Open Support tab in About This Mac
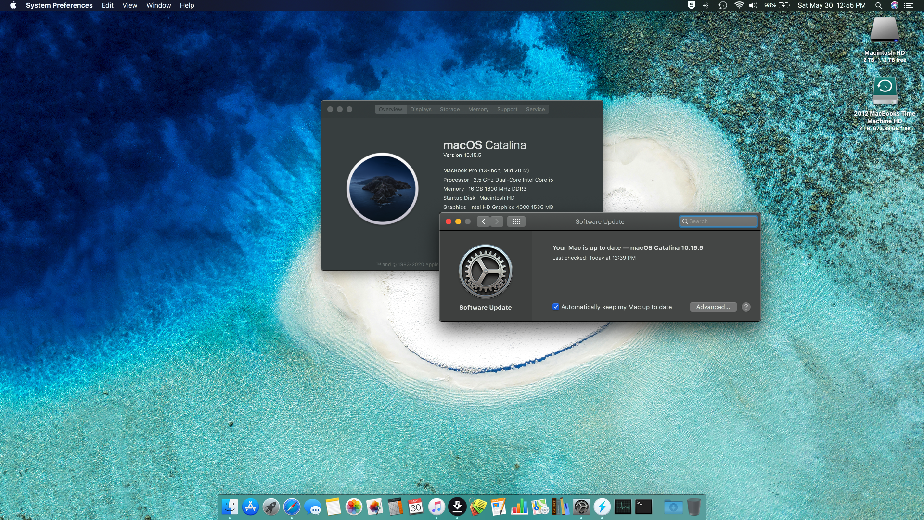 pyautogui.click(x=507, y=109)
